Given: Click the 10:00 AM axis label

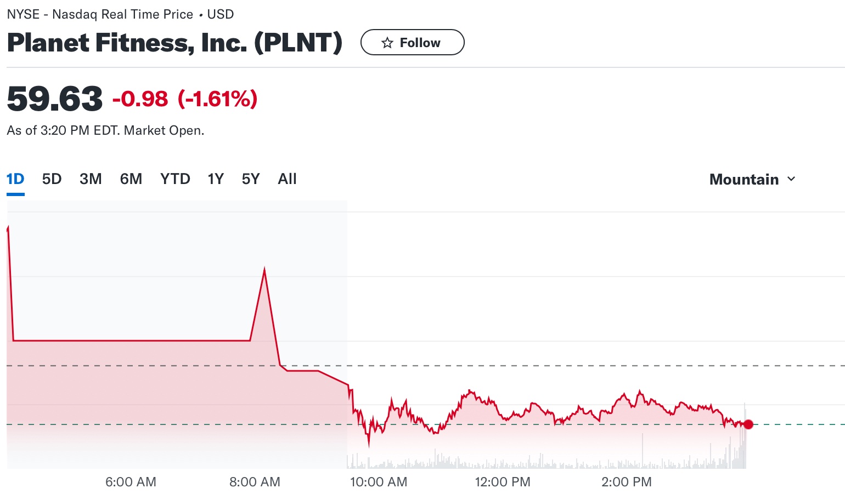Looking at the screenshot, I should click(x=379, y=482).
